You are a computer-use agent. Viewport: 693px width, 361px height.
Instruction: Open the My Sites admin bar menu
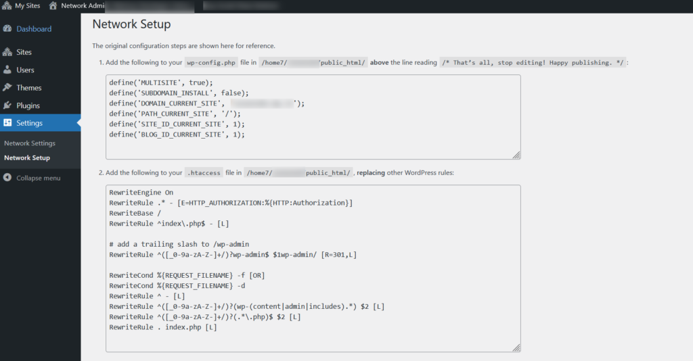tap(21, 5)
